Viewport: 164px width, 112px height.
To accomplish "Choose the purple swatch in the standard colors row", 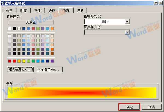I will tap(52, 61).
